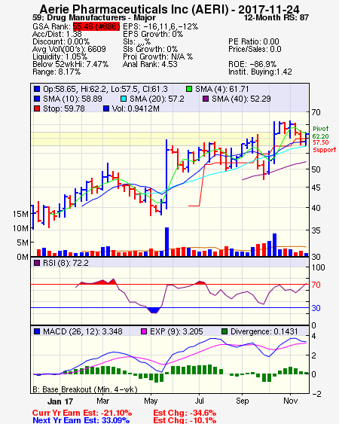
Task: Click the EPS Growth: 0% text
Action: pyautogui.click(x=153, y=34)
